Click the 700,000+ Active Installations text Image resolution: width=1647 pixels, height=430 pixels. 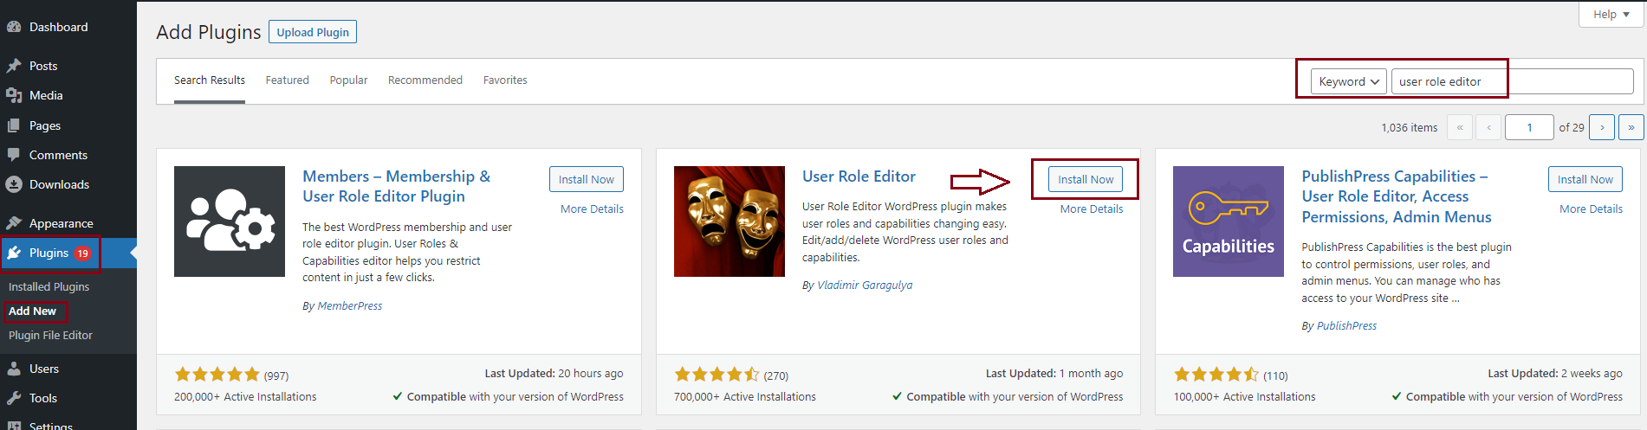[745, 396]
